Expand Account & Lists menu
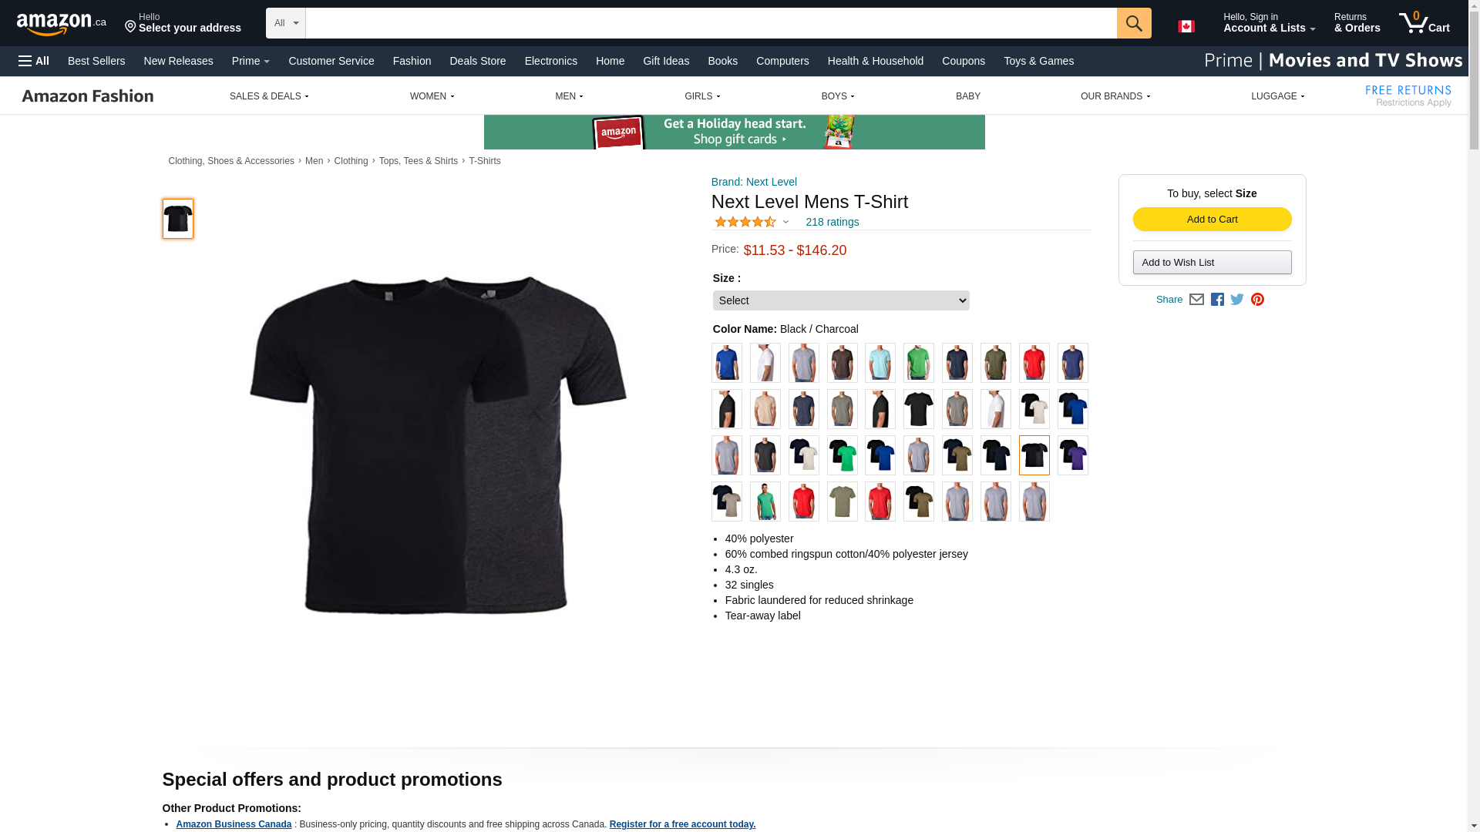 1269,22
